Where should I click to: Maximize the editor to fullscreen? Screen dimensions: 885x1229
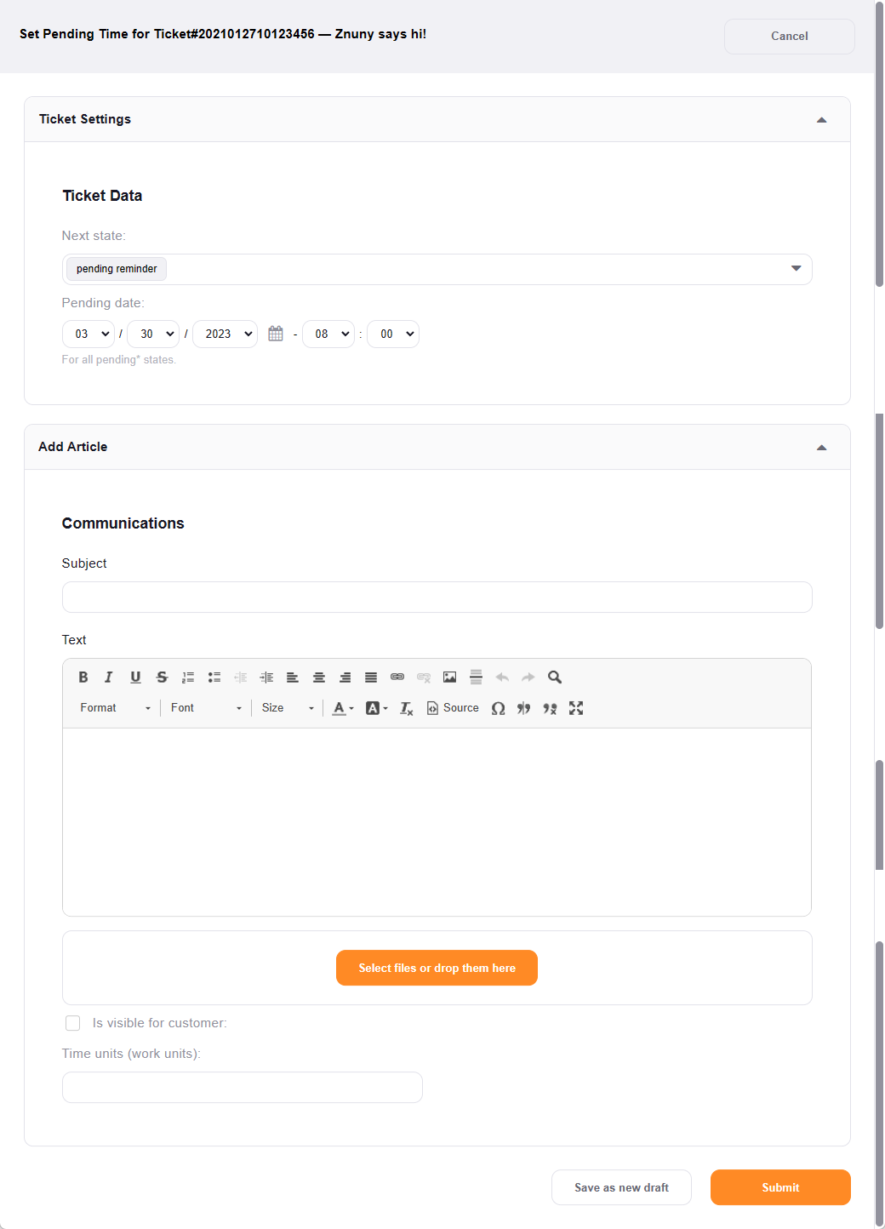pos(576,708)
